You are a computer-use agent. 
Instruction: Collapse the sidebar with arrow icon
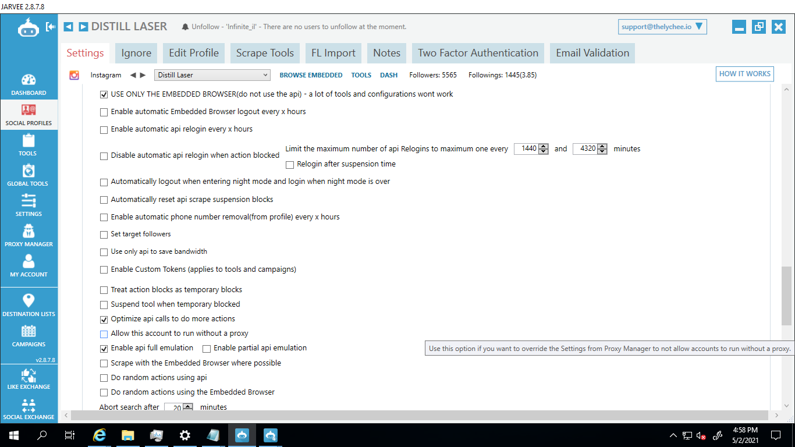[51, 27]
